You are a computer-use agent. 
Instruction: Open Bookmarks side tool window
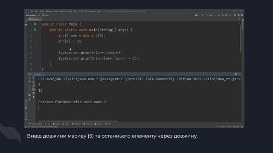click(x=26, y=104)
